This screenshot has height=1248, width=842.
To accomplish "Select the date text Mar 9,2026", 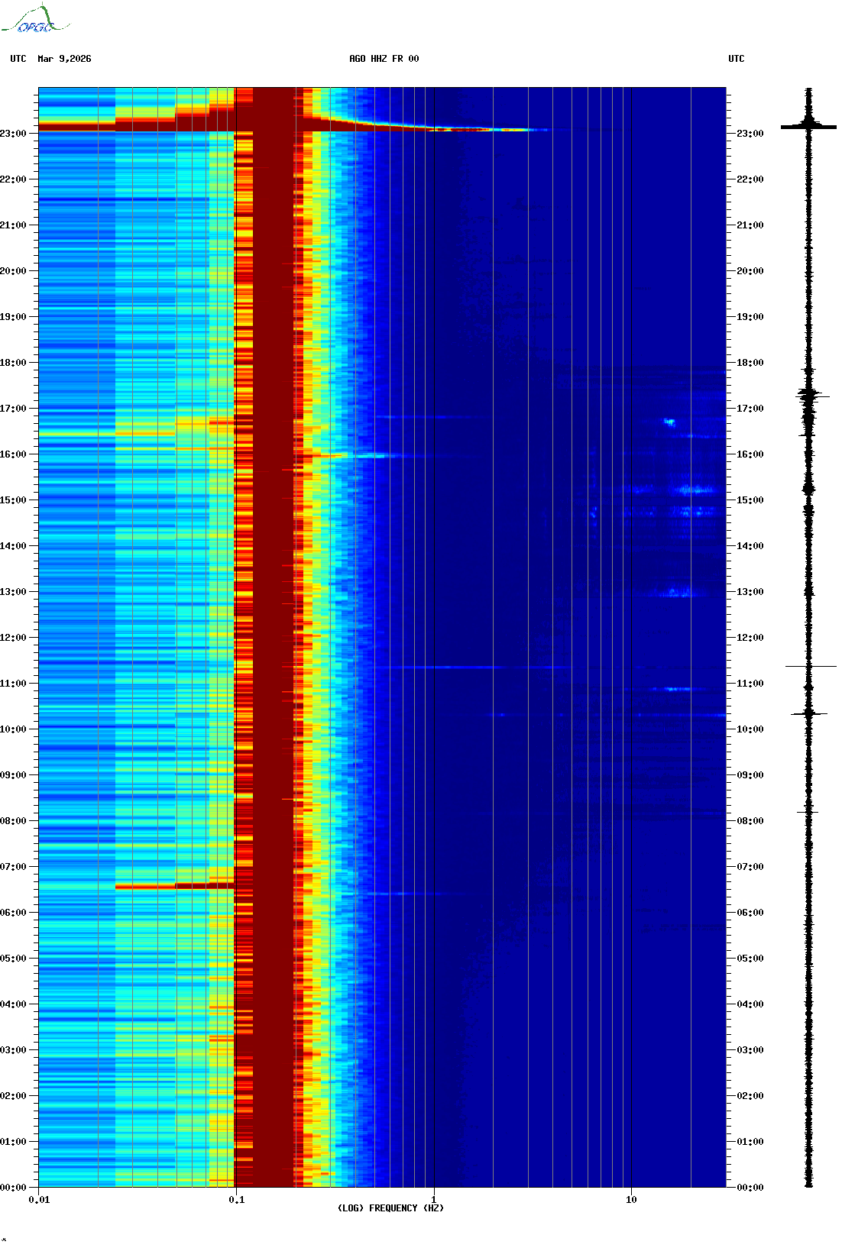I will (x=64, y=59).
